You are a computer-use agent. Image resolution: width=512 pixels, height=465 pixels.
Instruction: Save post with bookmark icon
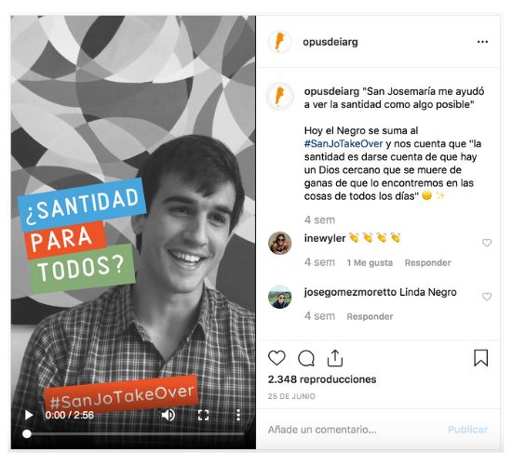[481, 358]
